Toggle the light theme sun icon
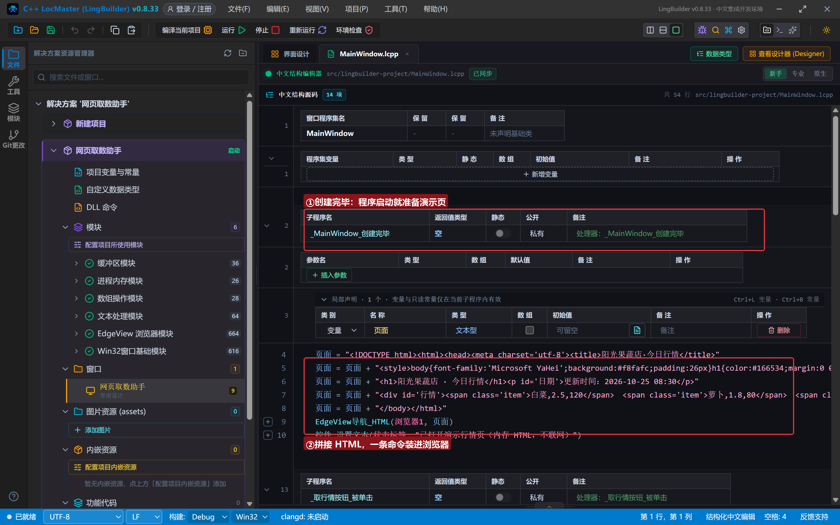 pos(827,30)
